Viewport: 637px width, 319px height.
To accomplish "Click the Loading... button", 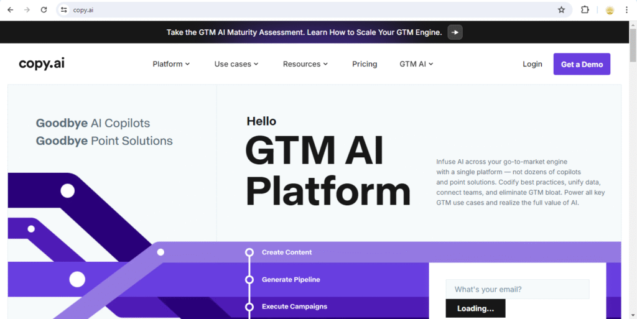I will (475, 308).
